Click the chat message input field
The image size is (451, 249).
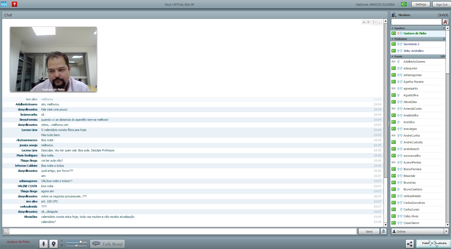click(x=183, y=231)
